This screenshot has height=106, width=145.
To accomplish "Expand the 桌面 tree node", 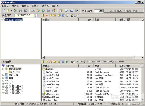I will 3,78.
